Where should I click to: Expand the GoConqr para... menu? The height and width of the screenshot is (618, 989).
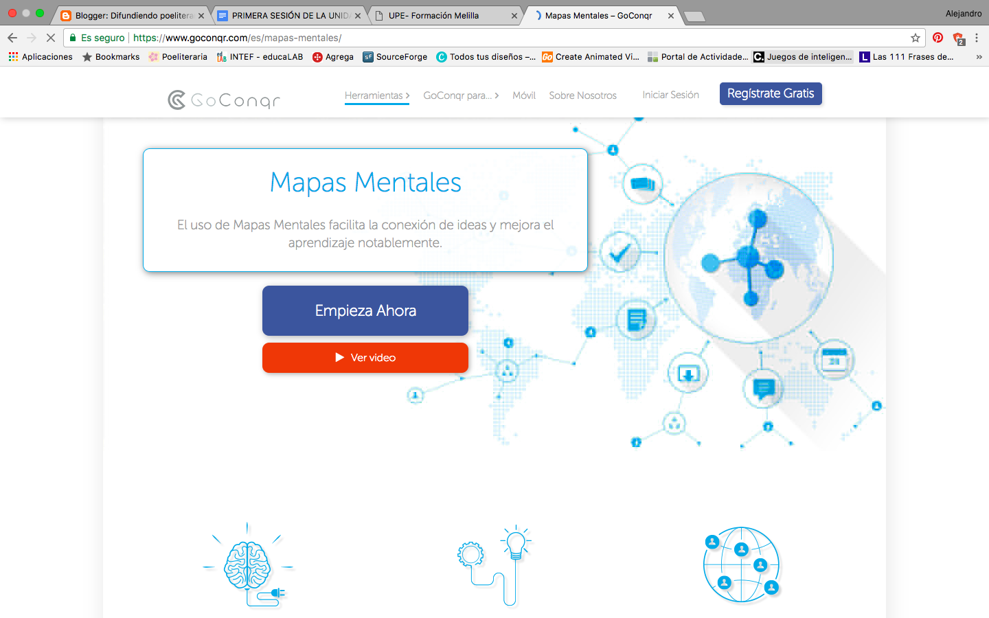461,95
